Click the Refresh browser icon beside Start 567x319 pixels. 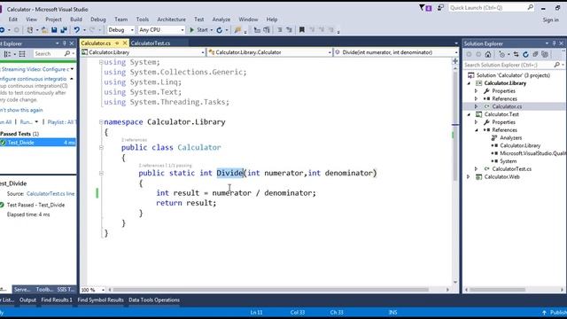(x=219, y=30)
